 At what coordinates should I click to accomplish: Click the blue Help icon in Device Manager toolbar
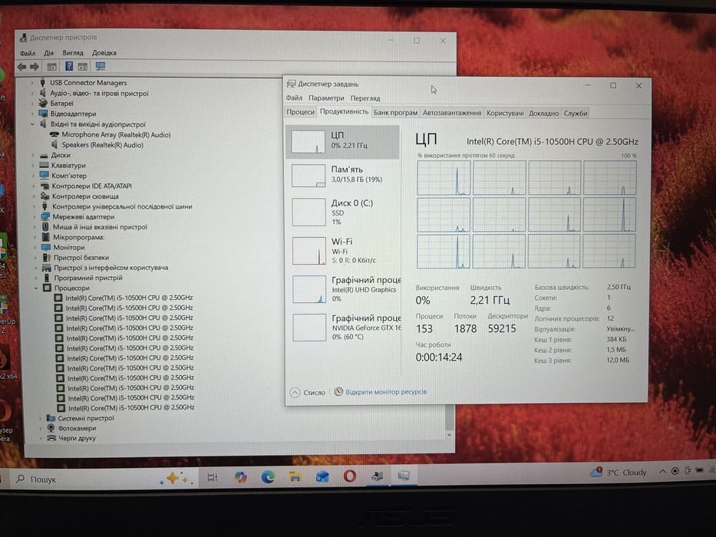pyautogui.click(x=69, y=67)
